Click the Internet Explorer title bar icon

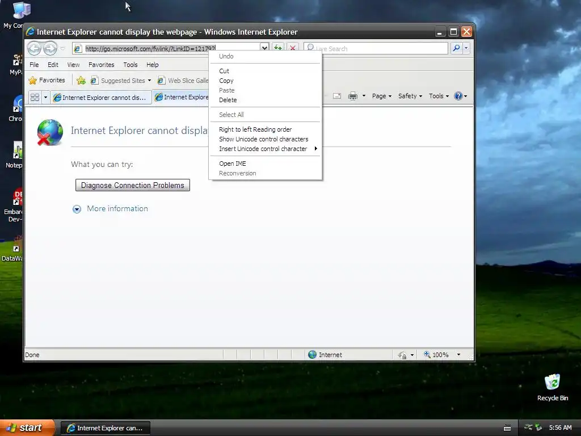(31, 32)
